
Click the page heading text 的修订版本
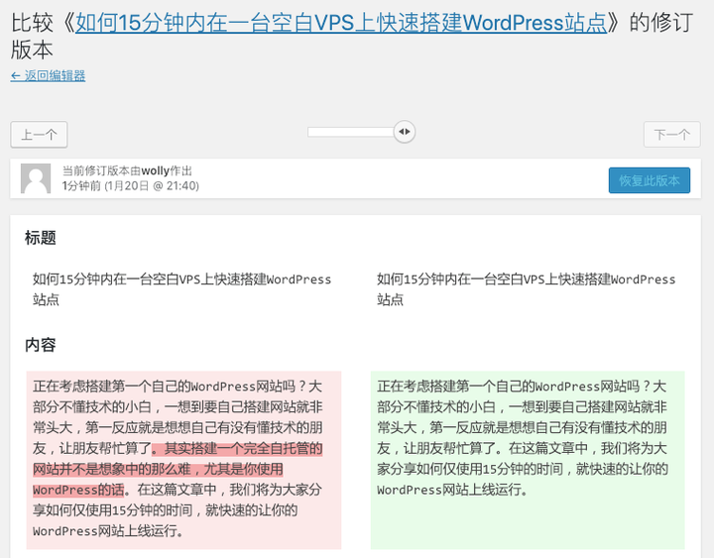point(351,37)
